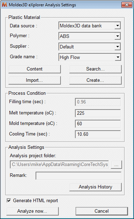Open material Search dialog
Viewport: 134px width, 219px height.
96,69
